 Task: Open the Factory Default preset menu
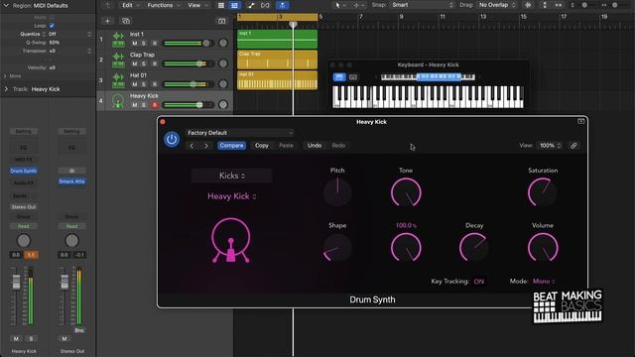(x=240, y=133)
